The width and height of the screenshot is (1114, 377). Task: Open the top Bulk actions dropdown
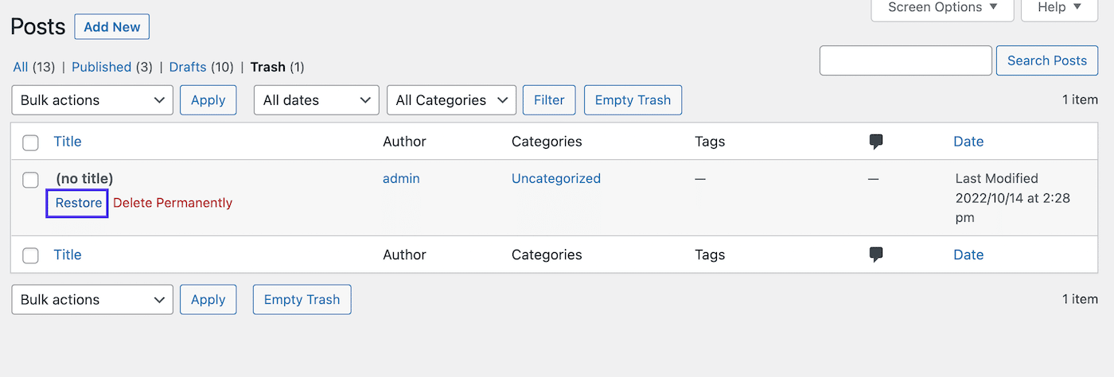tap(92, 100)
